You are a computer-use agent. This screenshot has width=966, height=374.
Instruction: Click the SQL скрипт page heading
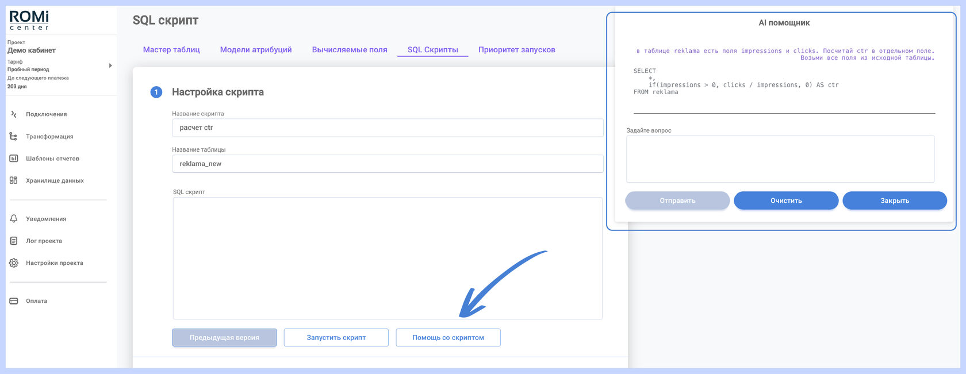166,21
